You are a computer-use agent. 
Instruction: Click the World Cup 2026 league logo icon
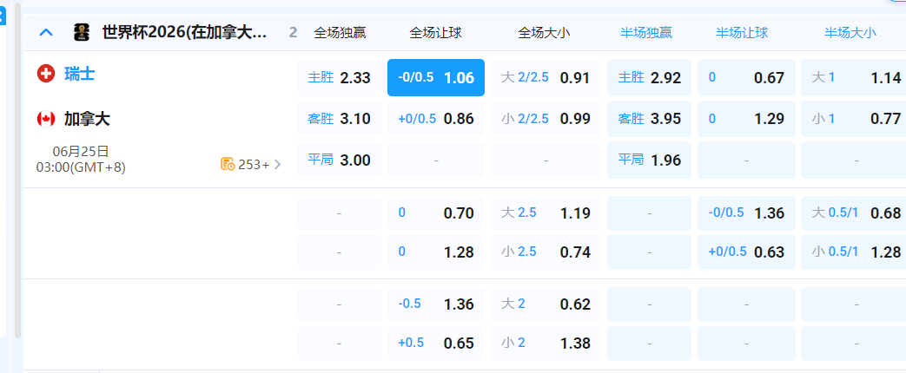[82, 32]
